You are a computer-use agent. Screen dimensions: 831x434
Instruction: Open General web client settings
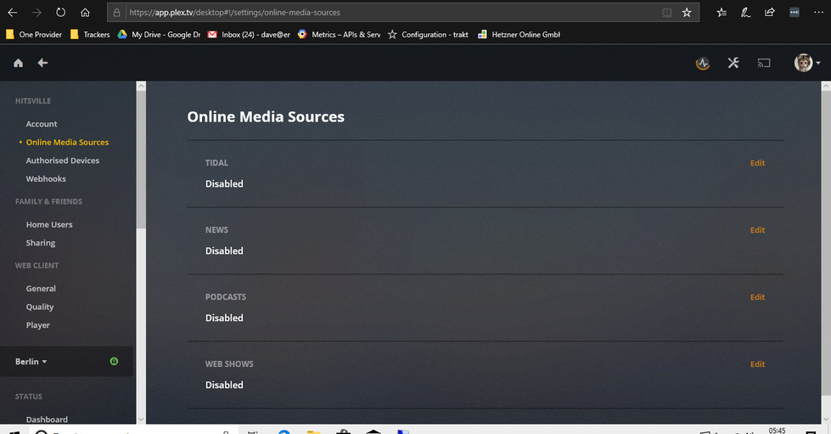coord(41,289)
